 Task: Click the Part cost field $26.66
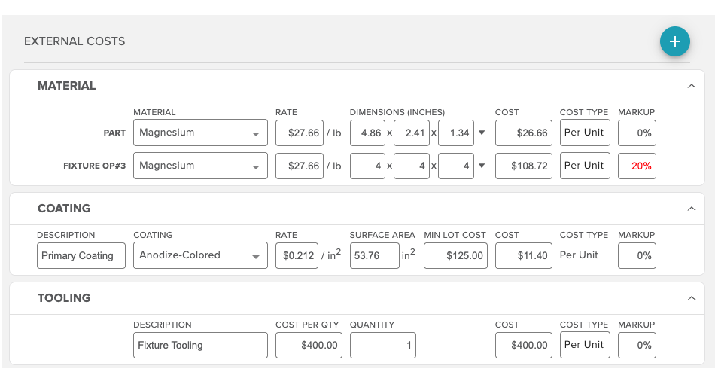click(524, 133)
